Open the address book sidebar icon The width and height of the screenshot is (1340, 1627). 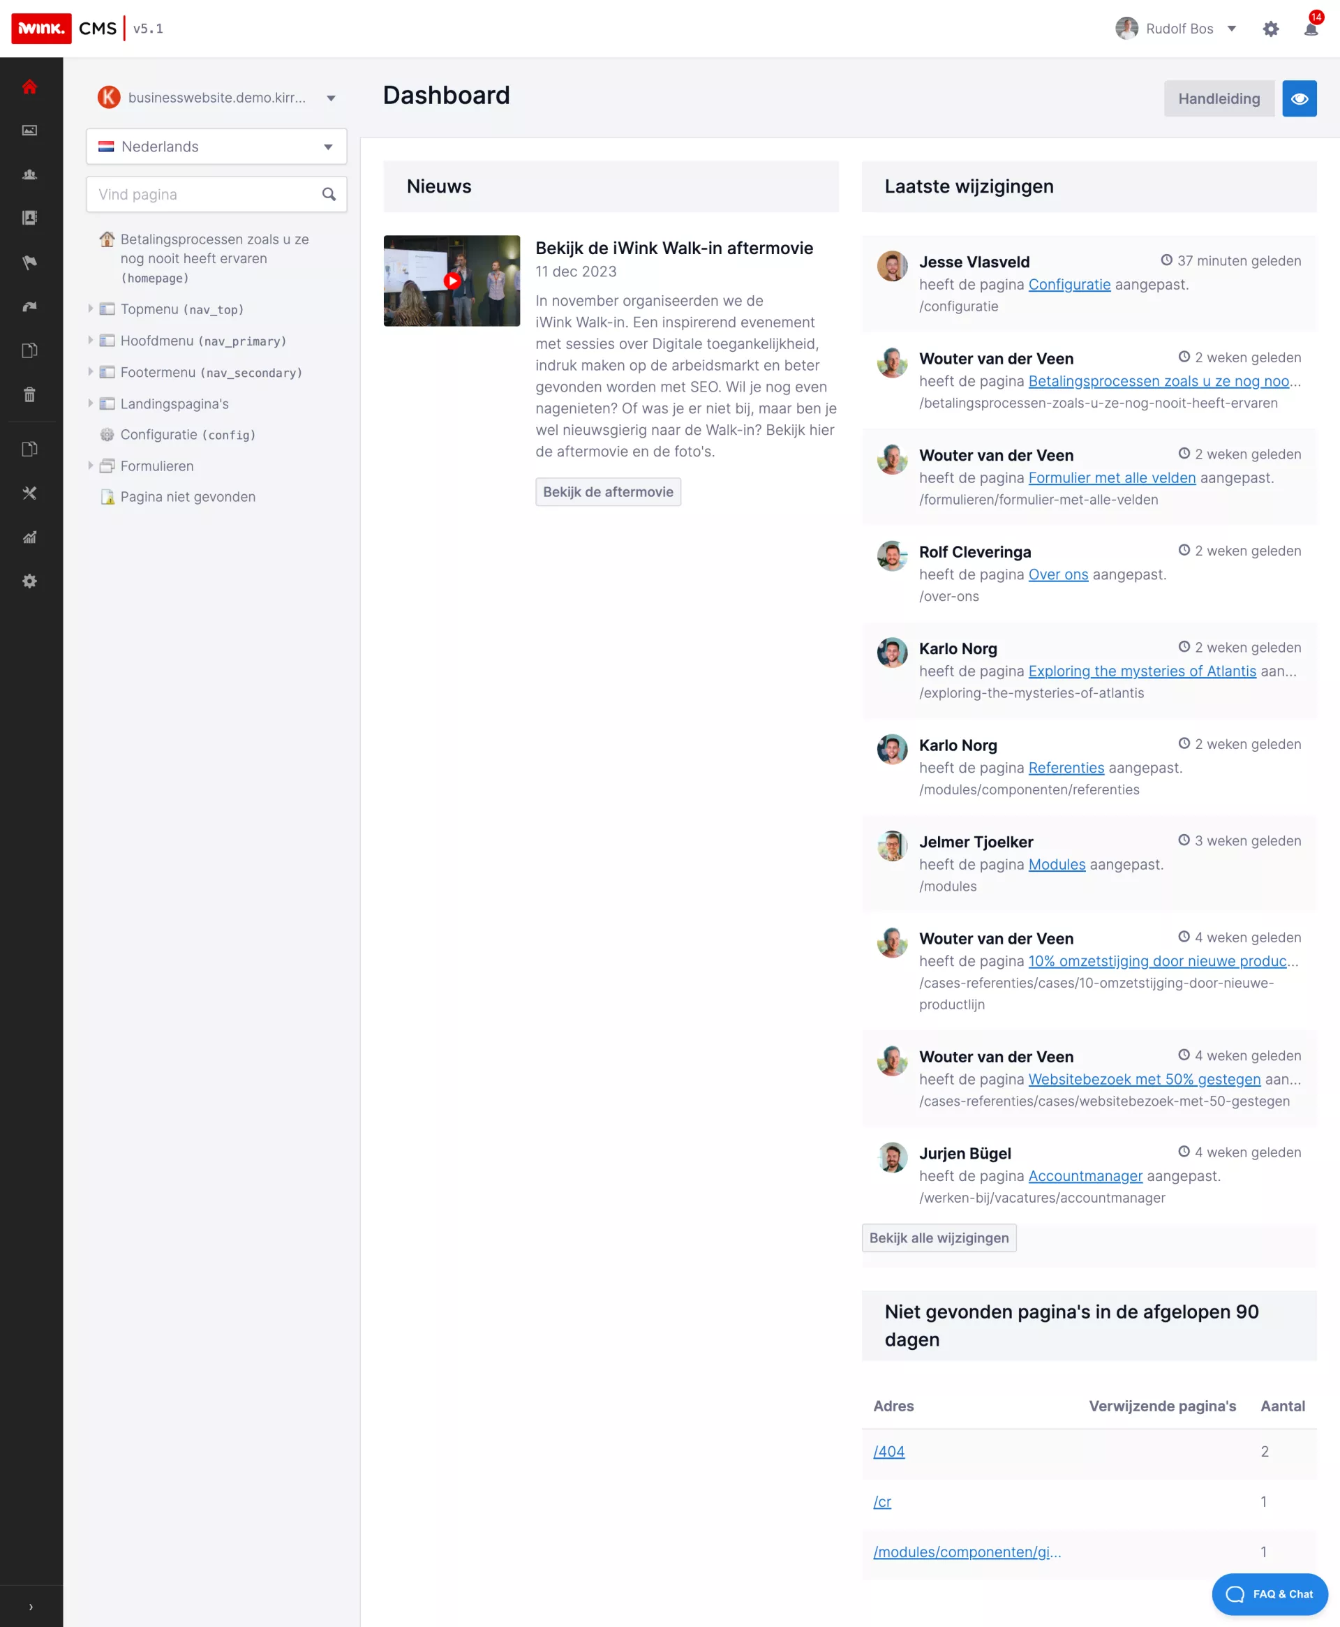[x=29, y=218]
